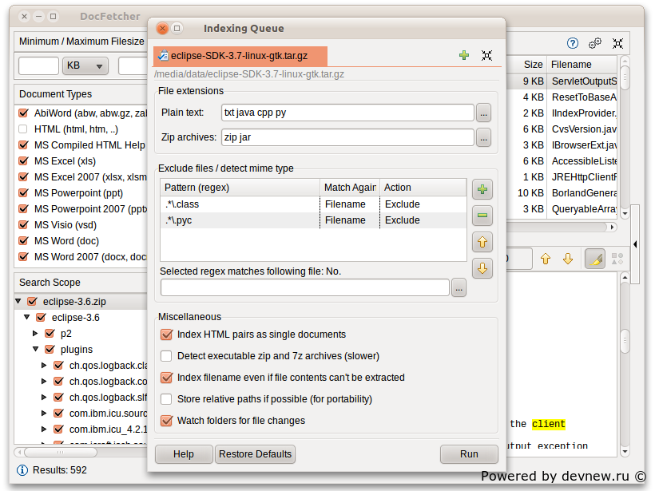The image size is (655, 491).
Task: Expand the p2 folder node
Action: [x=36, y=334]
